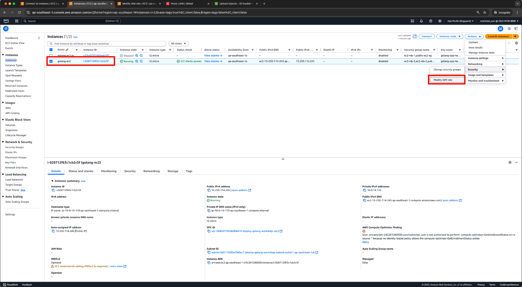Image resolution: width=522 pixels, height=287 pixels.
Task: Open the AWS services grid menu
Action: point(17,21)
